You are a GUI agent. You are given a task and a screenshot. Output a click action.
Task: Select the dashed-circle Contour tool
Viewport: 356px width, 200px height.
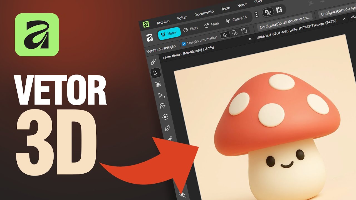click(165, 117)
